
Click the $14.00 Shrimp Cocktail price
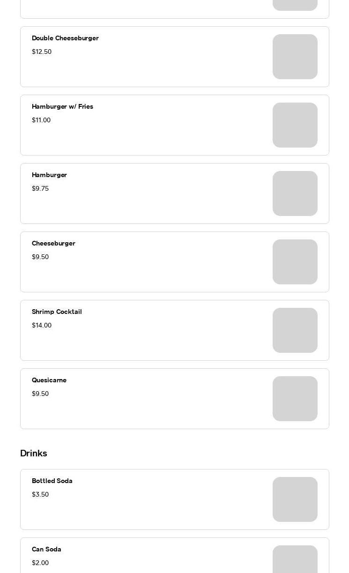42,325
